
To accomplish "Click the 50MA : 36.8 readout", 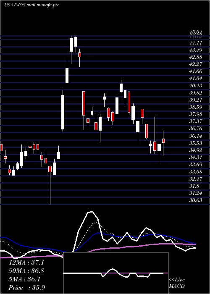I will [x=26, y=271].
